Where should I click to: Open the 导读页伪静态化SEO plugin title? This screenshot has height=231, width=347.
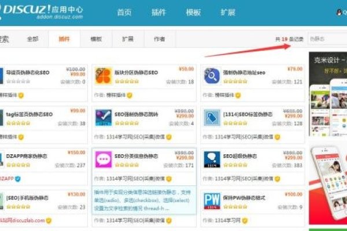tap(28, 73)
